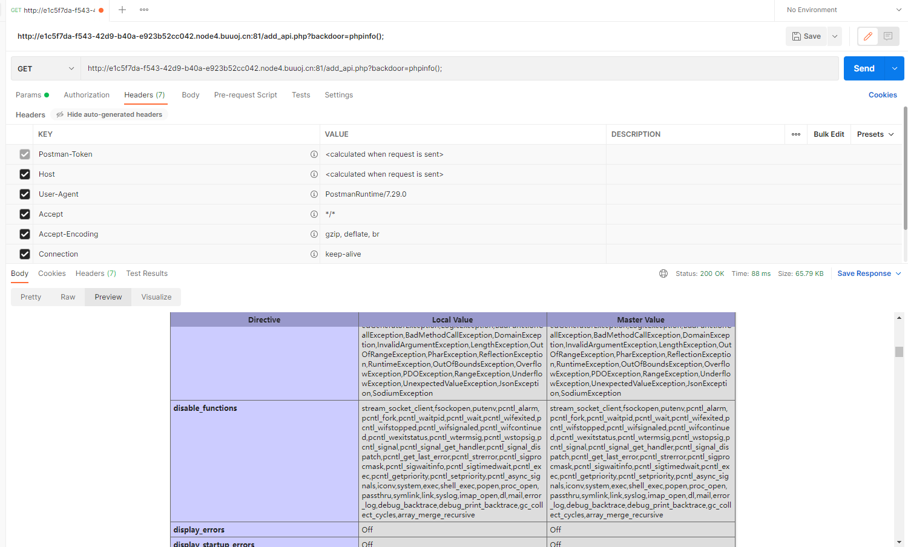
Task: Click Bulk Edit
Action: pyautogui.click(x=829, y=134)
